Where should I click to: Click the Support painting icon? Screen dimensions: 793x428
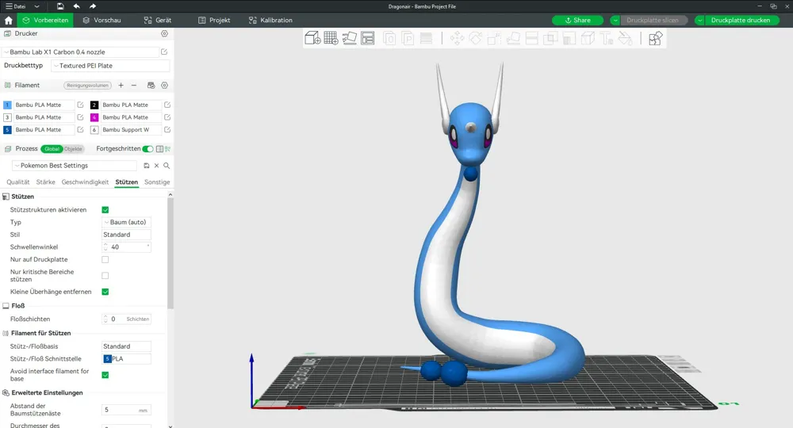click(569, 38)
